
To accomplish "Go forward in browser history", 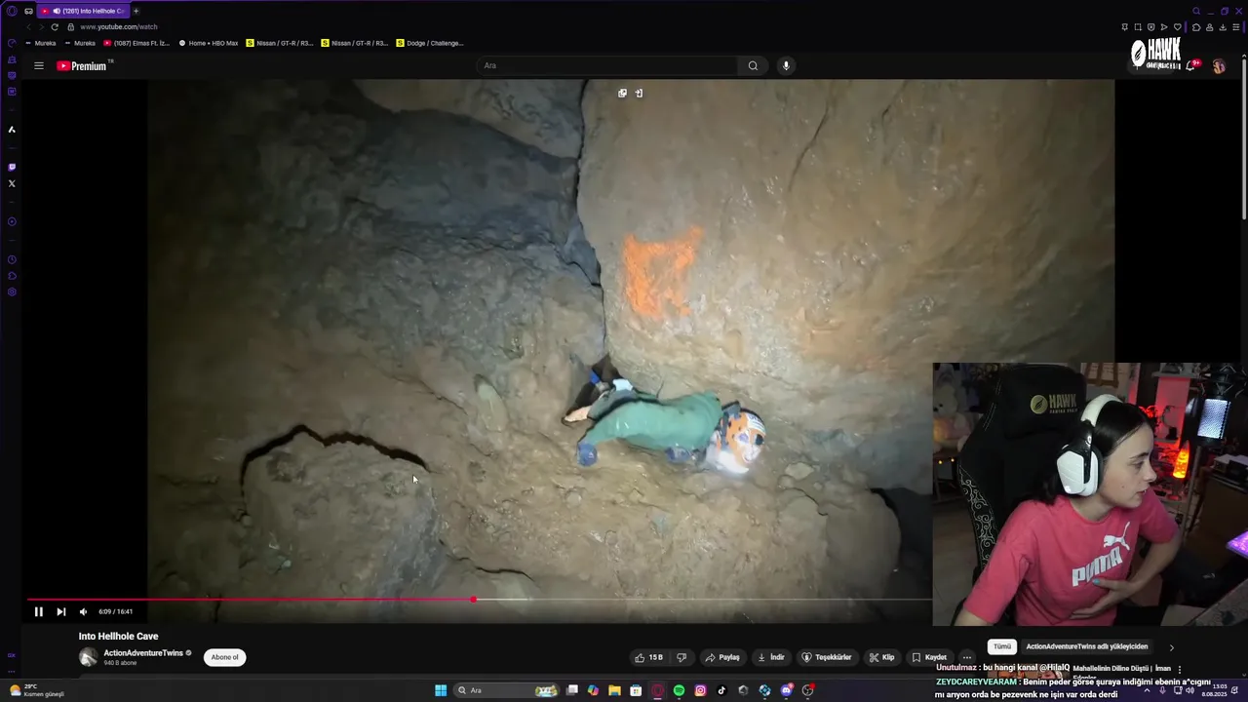I will [x=41, y=26].
